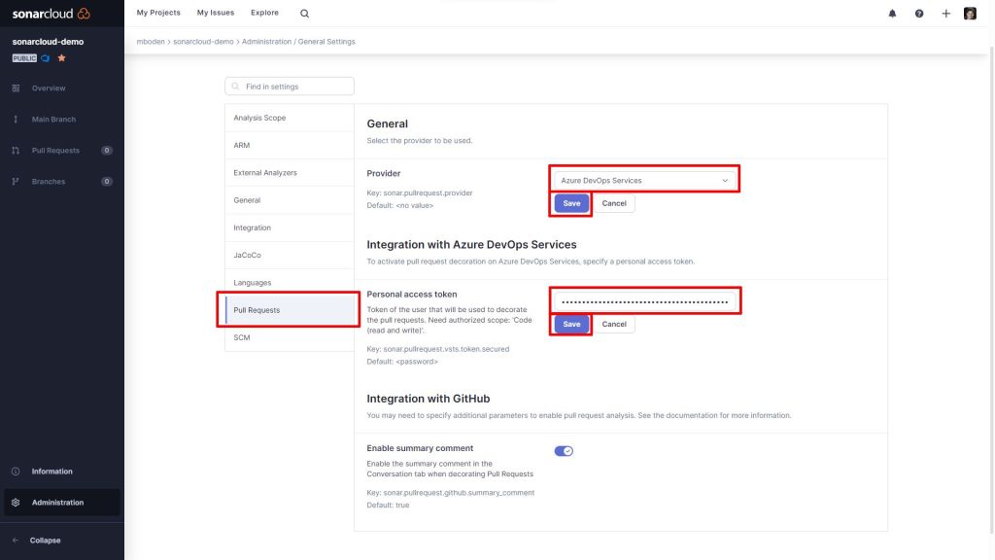This screenshot has height=560, width=995.
Task: Open the Provider dropdown
Action: [x=644, y=180]
